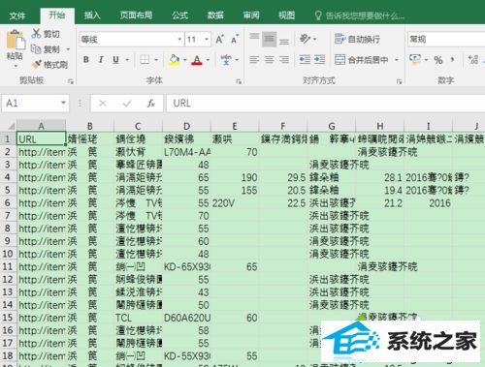Image resolution: width=485 pixels, height=367 pixels.
Task: Switch to the Formulas ribbon tab
Action: (179, 15)
